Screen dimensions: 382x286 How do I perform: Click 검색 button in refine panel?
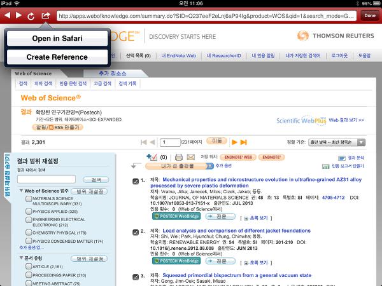pyautogui.click(x=96, y=180)
